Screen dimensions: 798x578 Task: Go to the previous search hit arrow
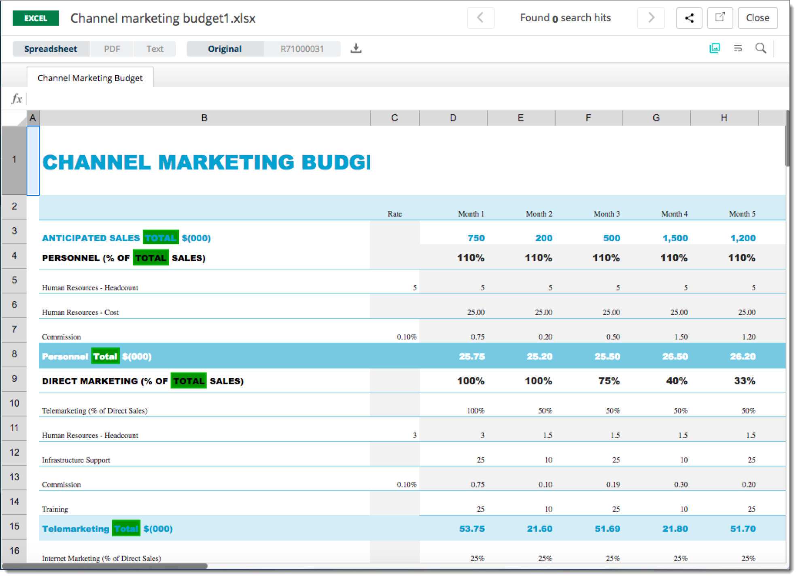point(480,18)
